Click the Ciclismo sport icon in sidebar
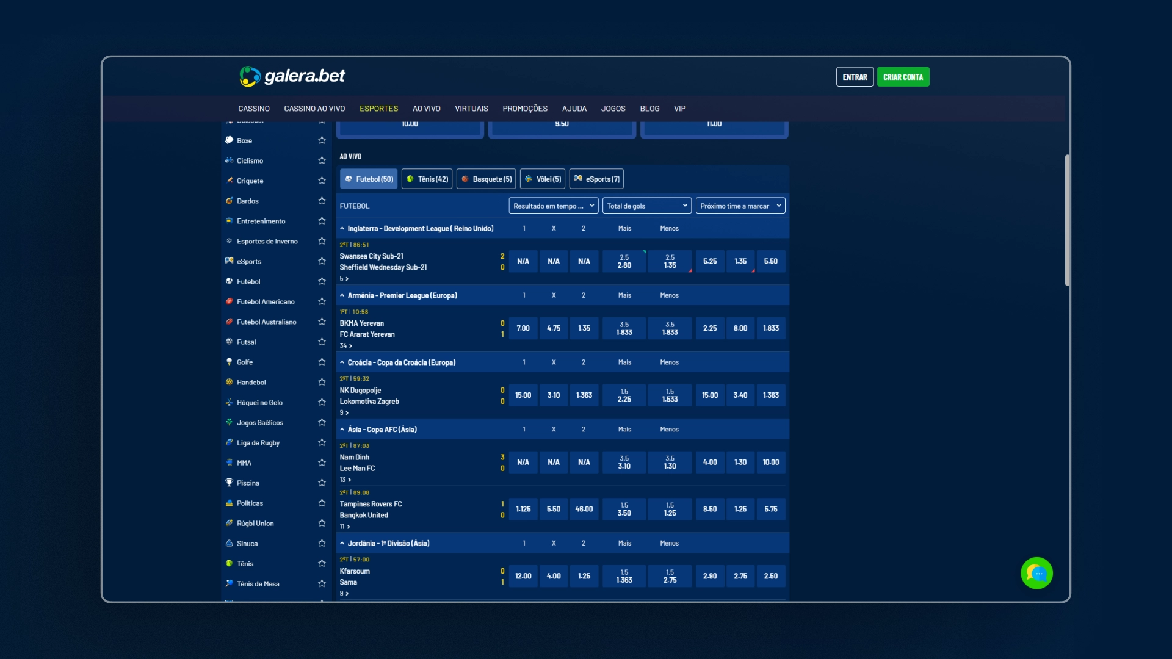The width and height of the screenshot is (1172, 659). pos(230,160)
